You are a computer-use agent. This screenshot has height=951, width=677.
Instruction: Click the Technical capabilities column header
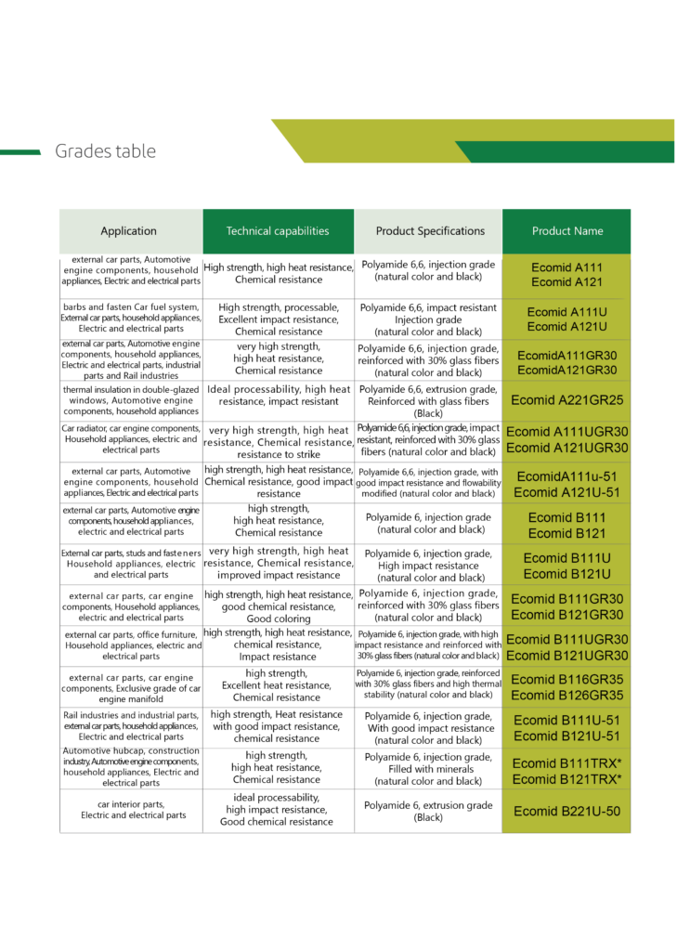point(278,231)
